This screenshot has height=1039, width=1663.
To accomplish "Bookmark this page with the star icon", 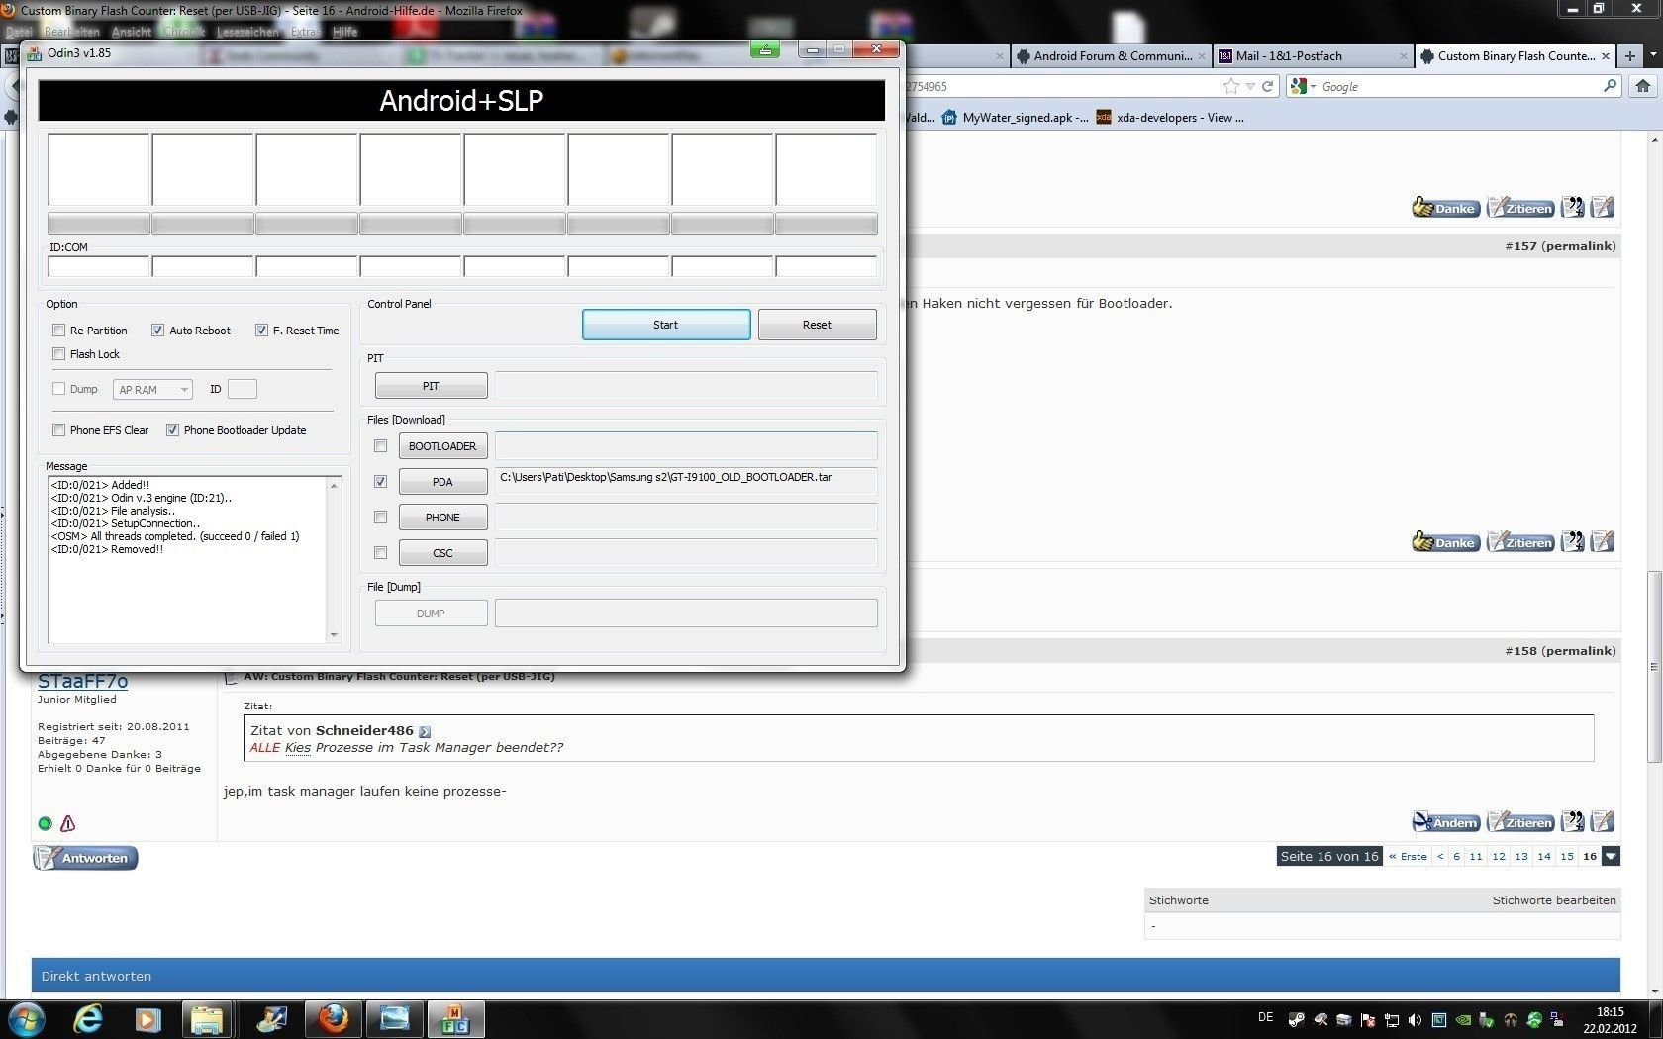I will pyautogui.click(x=1231, y=86).
